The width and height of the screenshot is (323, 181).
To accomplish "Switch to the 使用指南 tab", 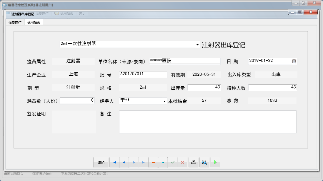I will click(x=34, y=22).
